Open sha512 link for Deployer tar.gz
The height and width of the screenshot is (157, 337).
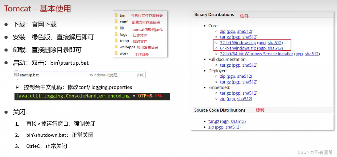point(249,82)
